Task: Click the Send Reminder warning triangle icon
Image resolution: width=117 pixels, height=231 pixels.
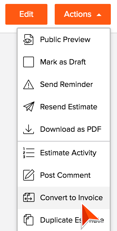Action: tap(29, 84)
